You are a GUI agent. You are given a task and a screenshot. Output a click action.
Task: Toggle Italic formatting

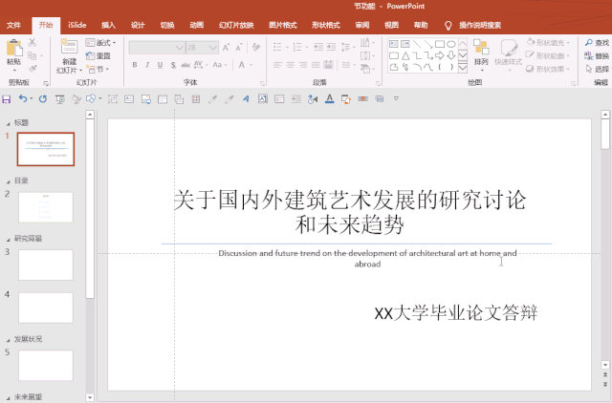coord(147,65)
